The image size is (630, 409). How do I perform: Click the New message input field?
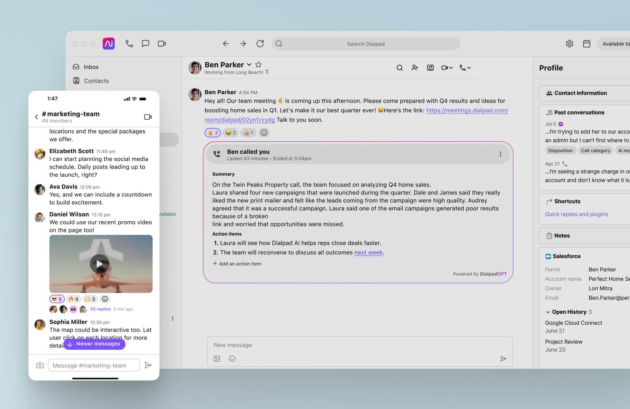click(355, 345)
